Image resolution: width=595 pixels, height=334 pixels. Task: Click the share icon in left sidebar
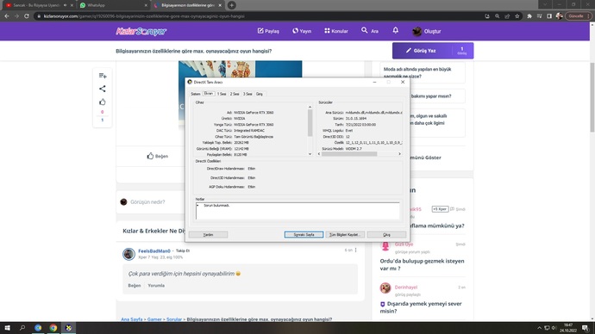coord(103,89)
